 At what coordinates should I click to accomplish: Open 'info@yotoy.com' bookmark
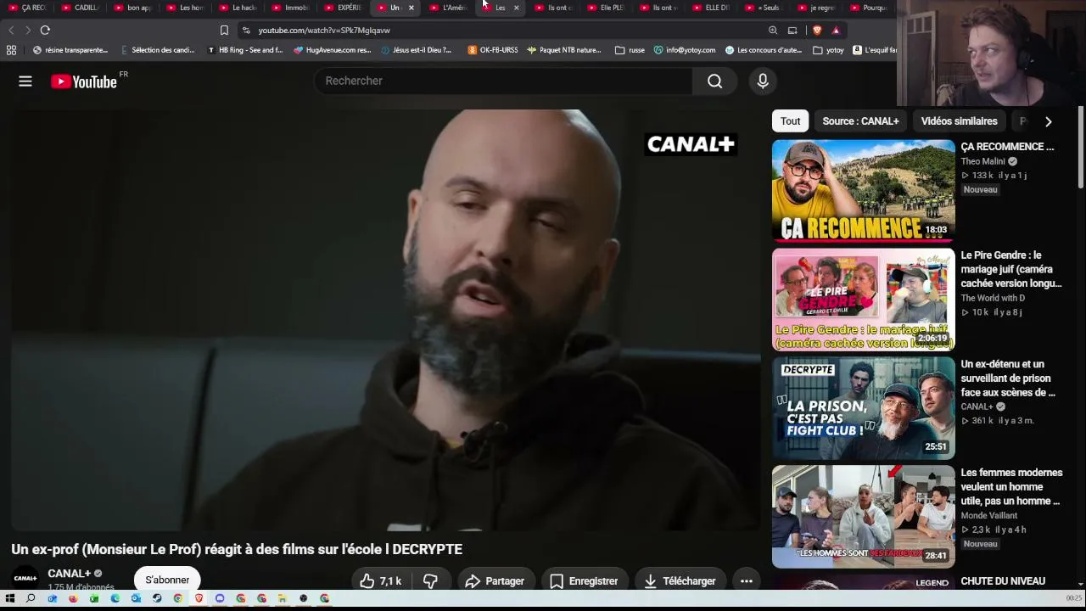click(685, 50)
